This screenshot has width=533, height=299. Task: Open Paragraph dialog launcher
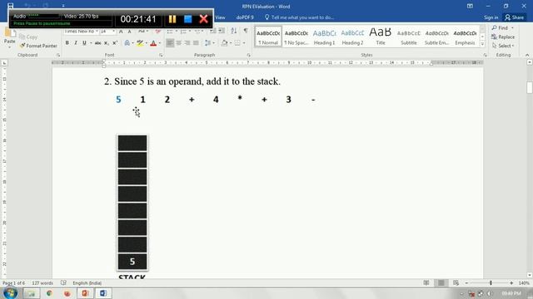[248, 55]
